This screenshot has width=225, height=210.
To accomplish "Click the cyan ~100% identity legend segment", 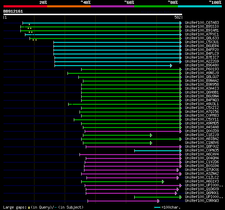I will [x=200, y=6].
